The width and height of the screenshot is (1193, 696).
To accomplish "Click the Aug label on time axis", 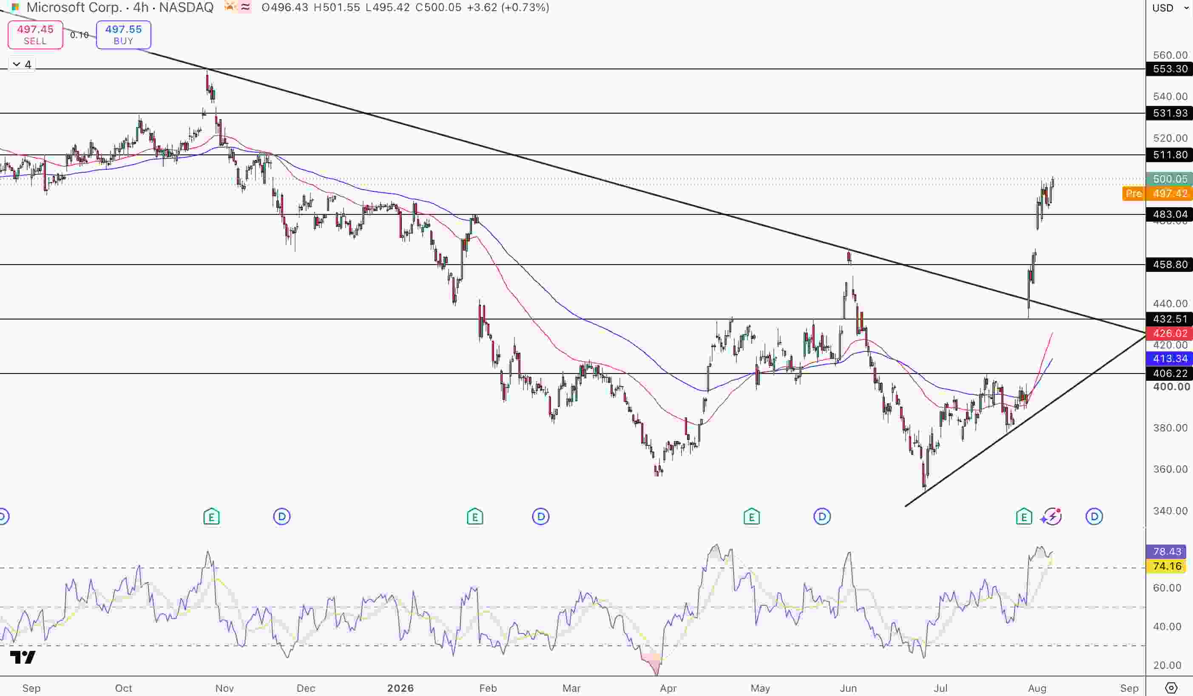I will tap(1037, 688).
